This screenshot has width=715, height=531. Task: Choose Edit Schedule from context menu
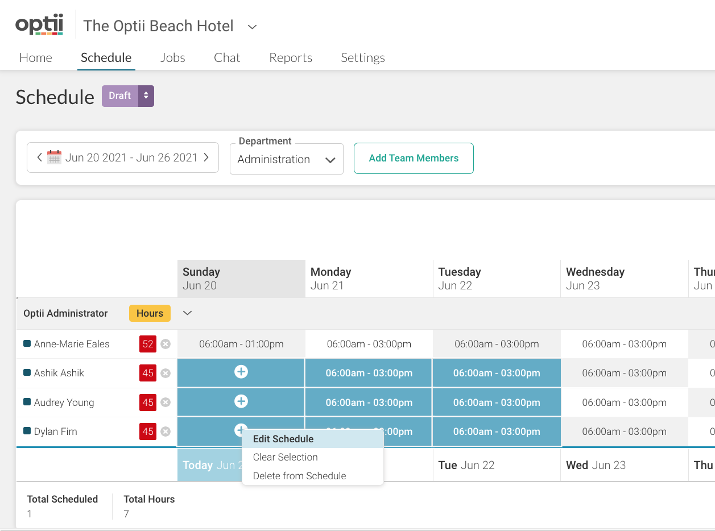click(313, 439)
